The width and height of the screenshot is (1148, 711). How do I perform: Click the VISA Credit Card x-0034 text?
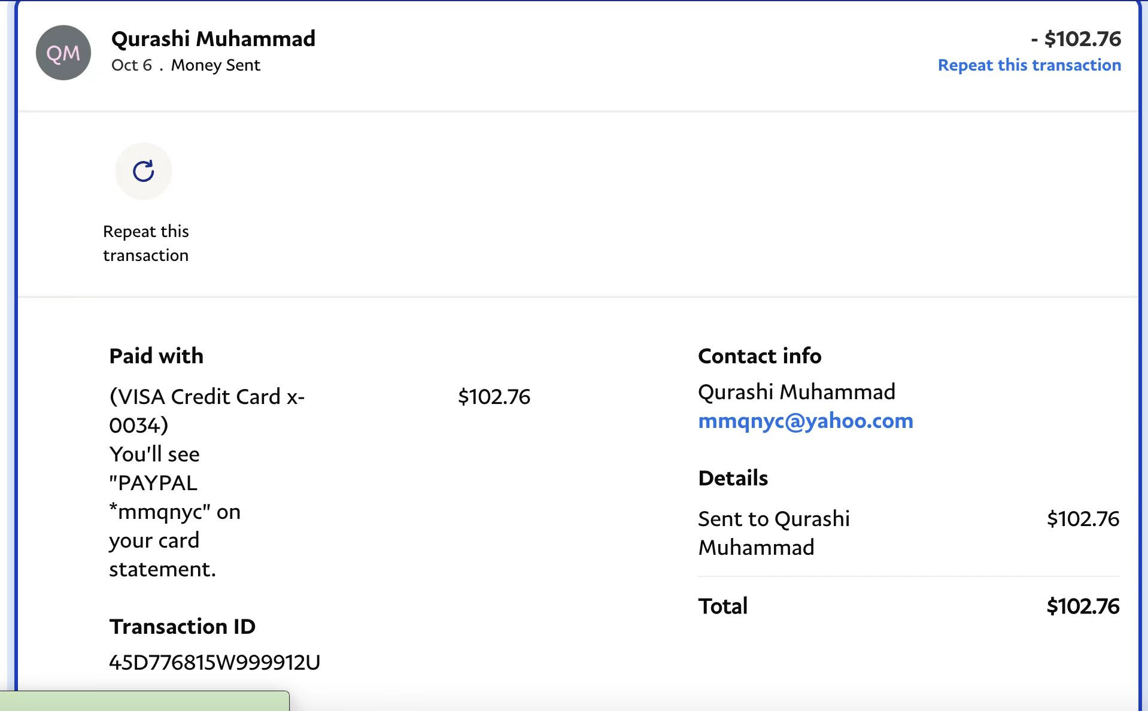pyautogui.click(x=206, y=410)
